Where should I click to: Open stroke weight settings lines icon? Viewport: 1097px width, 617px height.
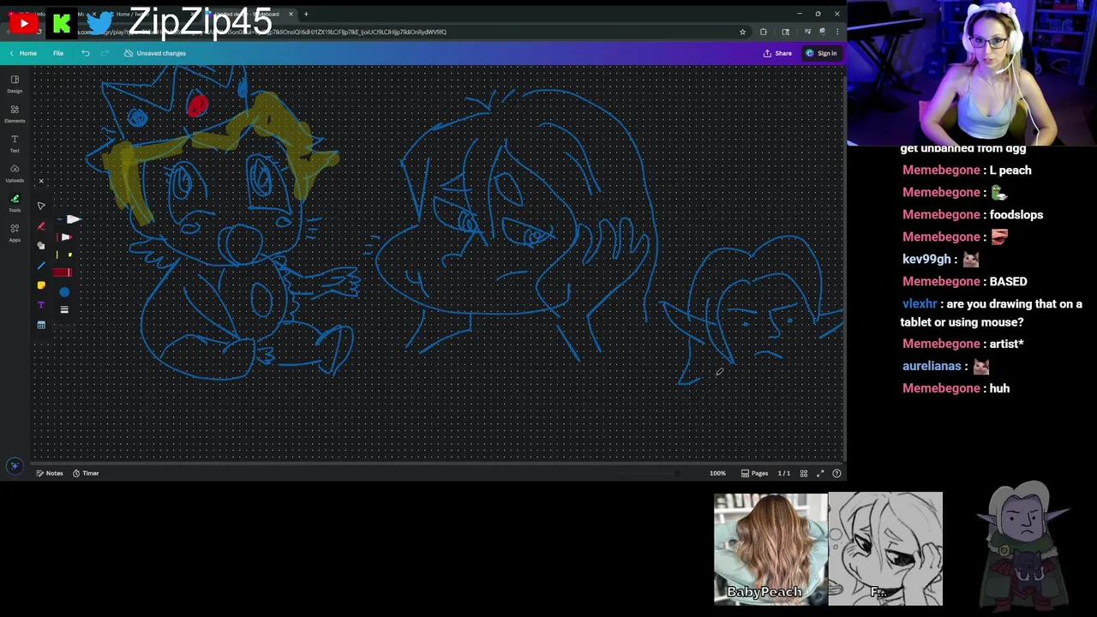click(64, 309)
